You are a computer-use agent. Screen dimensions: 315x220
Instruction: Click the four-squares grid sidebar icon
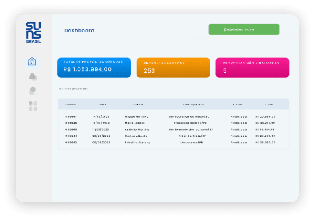point(33,106)
